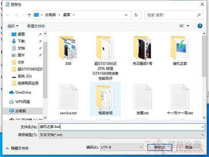The height and width of the screenshot is (157, 209).
Task: Click the 保存 button
Action: click(160, 148)
